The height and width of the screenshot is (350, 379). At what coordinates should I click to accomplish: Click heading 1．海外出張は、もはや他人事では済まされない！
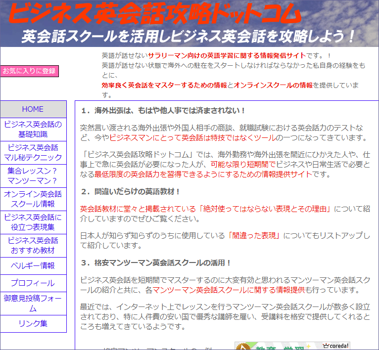tap(163, 111)
